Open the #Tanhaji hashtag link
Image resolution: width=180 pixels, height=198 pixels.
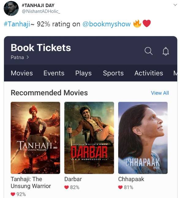tap(17, 24)
